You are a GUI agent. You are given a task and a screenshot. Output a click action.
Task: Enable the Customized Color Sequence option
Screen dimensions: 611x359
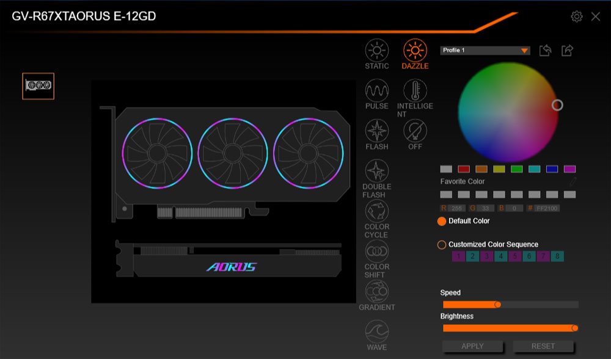point(442,245)
